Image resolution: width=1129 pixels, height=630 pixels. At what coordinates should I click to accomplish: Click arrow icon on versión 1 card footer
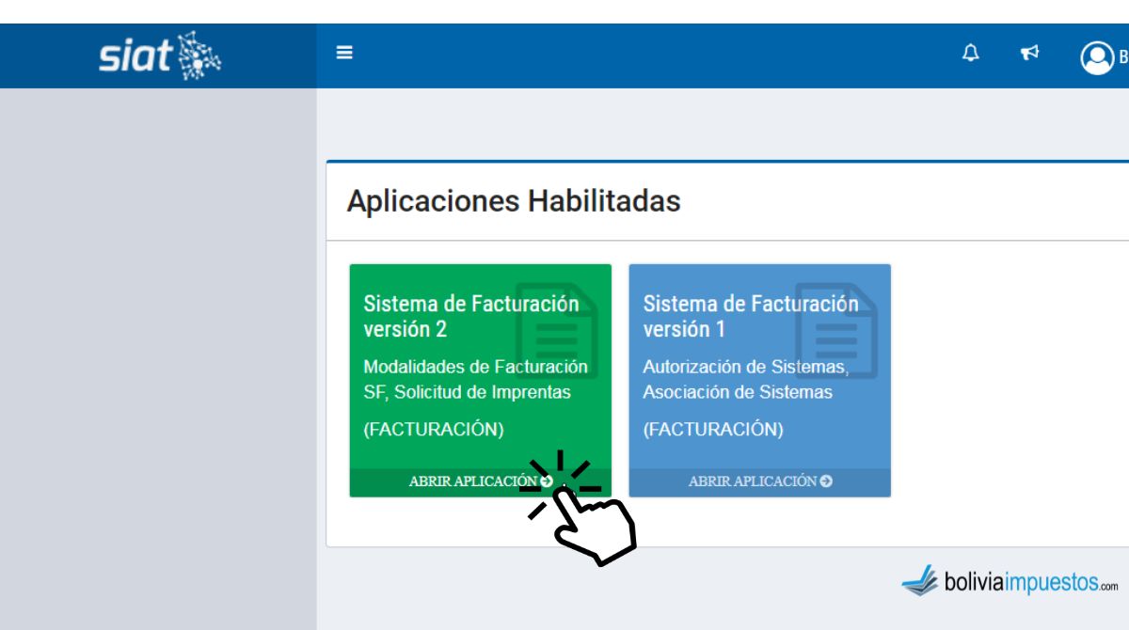[826, 481]
